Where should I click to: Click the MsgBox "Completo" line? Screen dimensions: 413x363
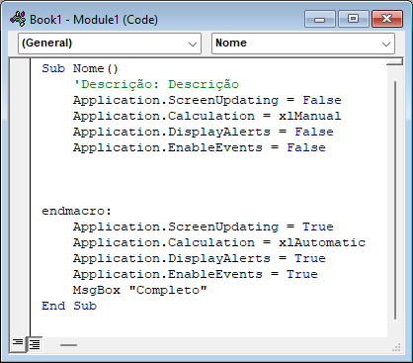coord(140,290)
